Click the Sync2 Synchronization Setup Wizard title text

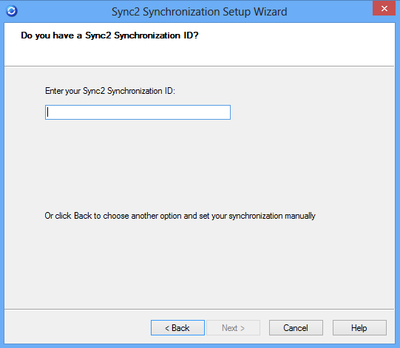coord(199,12)
